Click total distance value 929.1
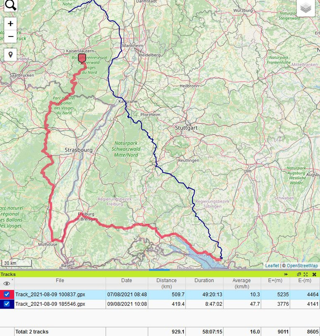This screenshot has height=336, width=320. 178,332
